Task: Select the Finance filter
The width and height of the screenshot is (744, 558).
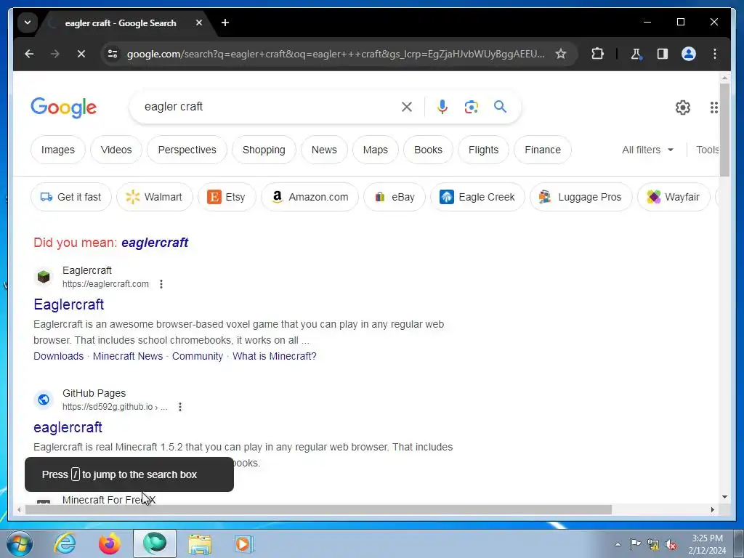Action: click(543, 150)
